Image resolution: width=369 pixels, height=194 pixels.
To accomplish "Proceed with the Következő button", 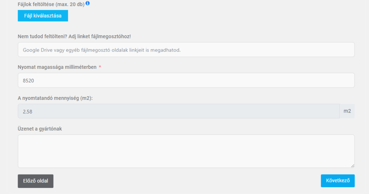I will point(338,181).
